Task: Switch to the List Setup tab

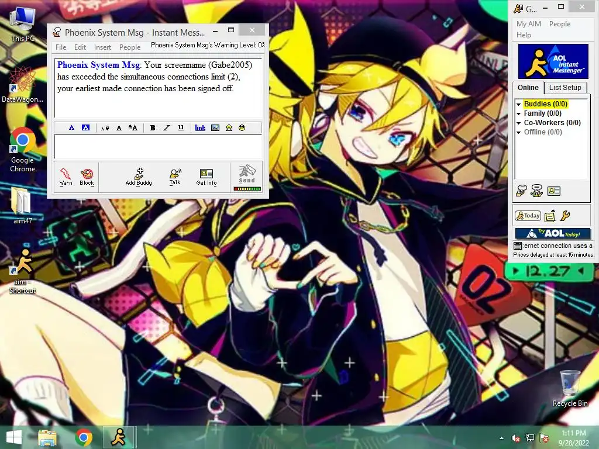Action: (565, 88)
